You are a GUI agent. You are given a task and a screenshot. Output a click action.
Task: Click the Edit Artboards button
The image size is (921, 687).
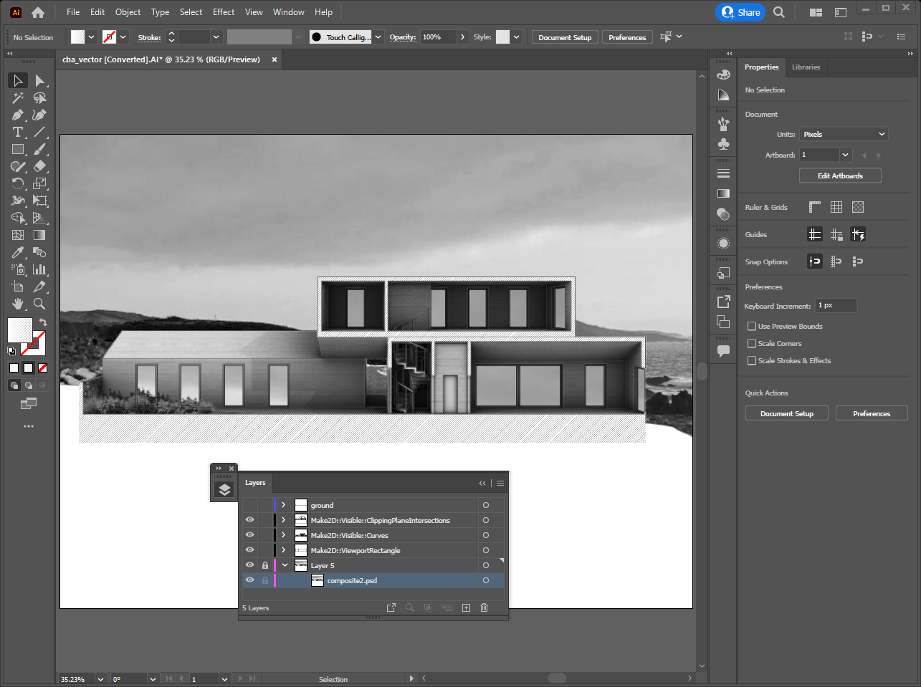(840, 176)
